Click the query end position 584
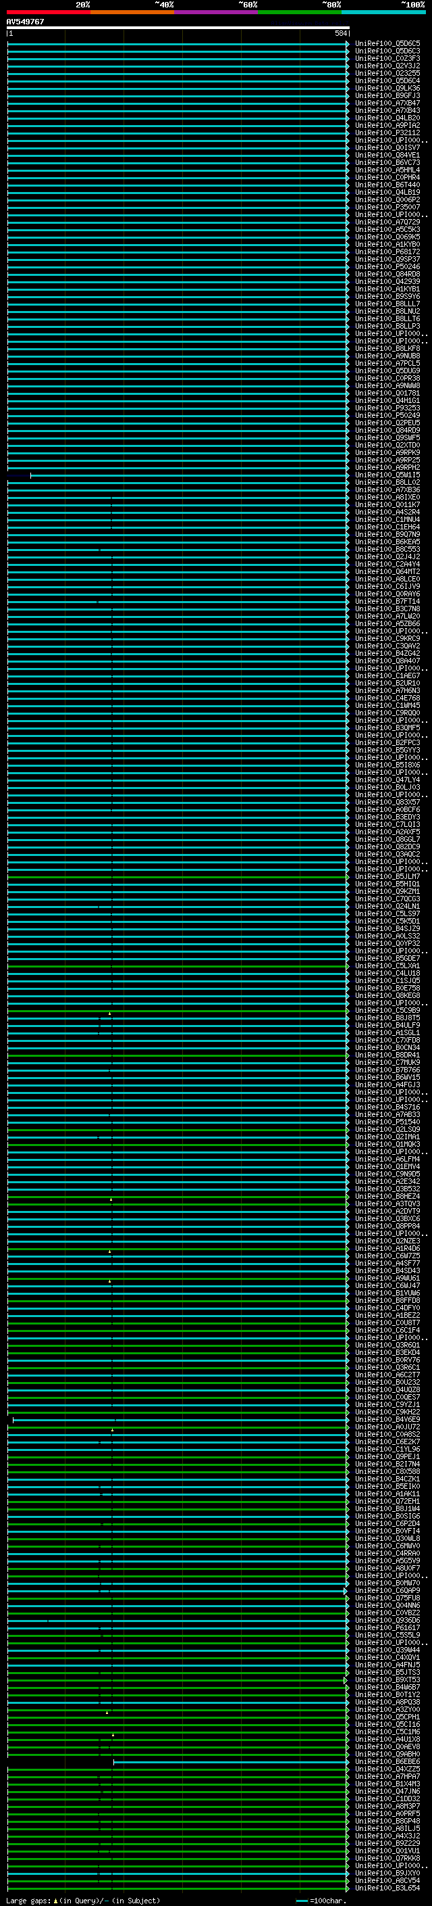Screen dimensions: 432x1906 [340, 33]
